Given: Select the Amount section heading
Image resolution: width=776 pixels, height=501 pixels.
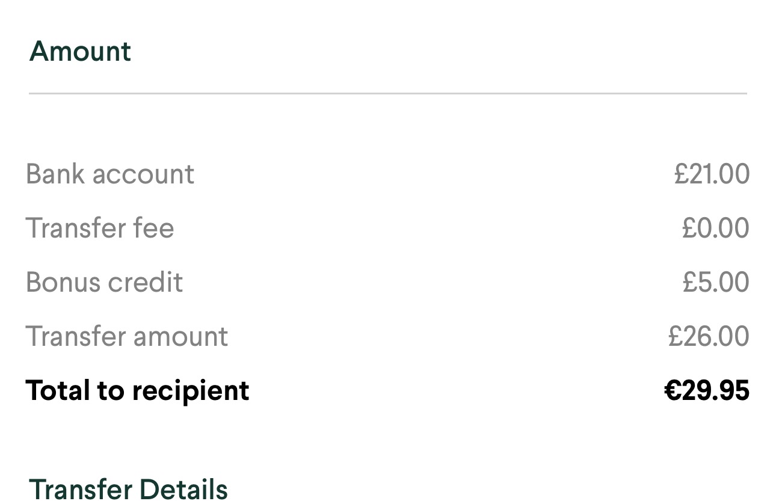Looking at the screenshot, I should (x=80, y=51).
